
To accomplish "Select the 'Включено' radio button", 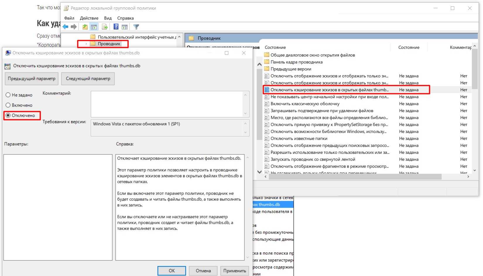I will pyautogui.click(x=8, y=105).
